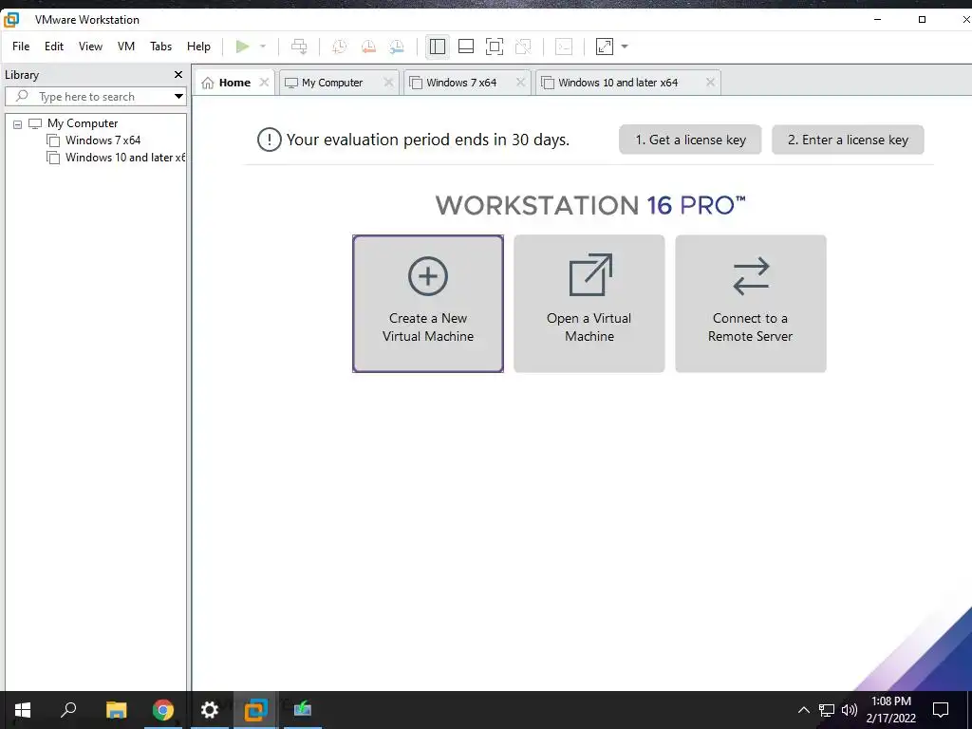Close the My Computer tab
This screenshot has width=972, height=729.
(x=388, y=83)
